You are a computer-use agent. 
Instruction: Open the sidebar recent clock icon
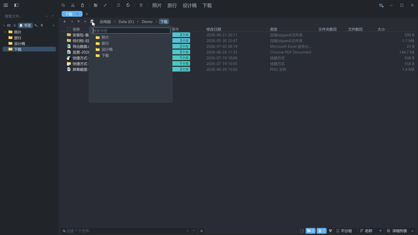coord(15,25)
